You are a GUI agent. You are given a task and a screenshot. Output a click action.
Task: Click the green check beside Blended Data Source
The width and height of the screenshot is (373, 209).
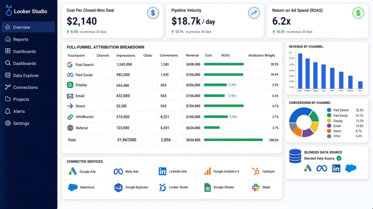(x=339, y=158)
